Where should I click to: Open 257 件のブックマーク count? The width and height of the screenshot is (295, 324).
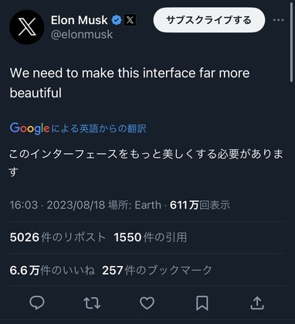157,270
